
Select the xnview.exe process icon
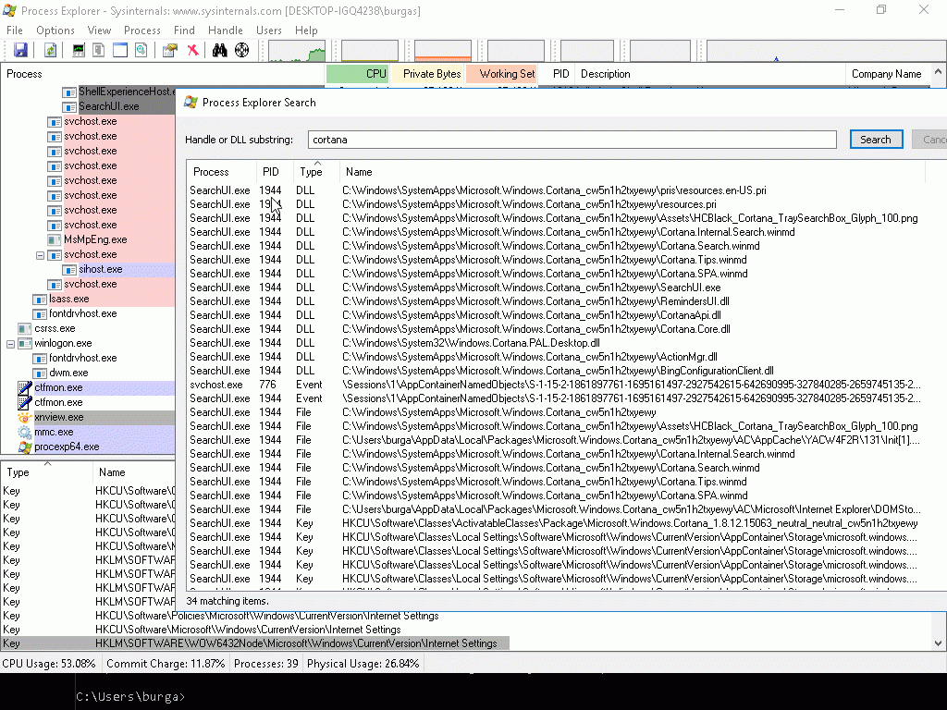pyautogui.click(x=25, y=417)
